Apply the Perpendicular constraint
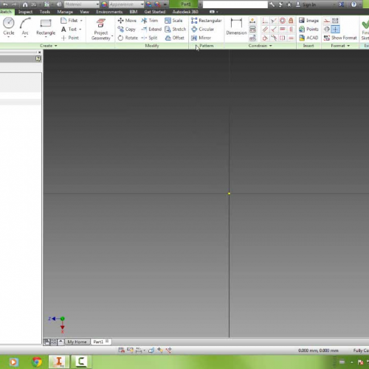The image size is (369, 369). (274, 30)
